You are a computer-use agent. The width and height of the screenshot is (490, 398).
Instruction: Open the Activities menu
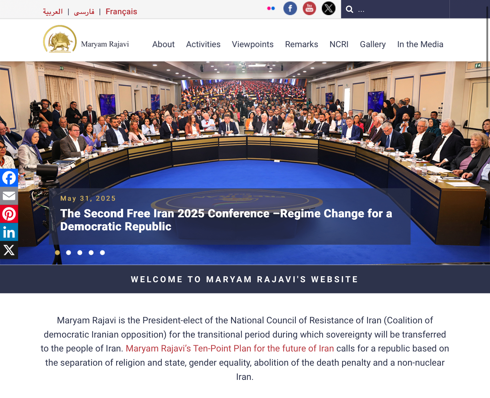203,44
